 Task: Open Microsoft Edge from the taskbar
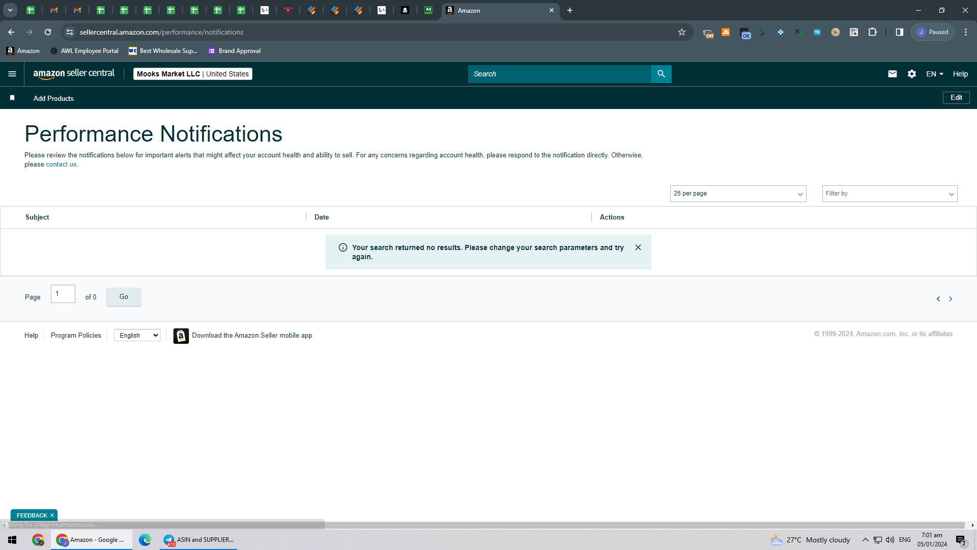click(x=145, y=540)
